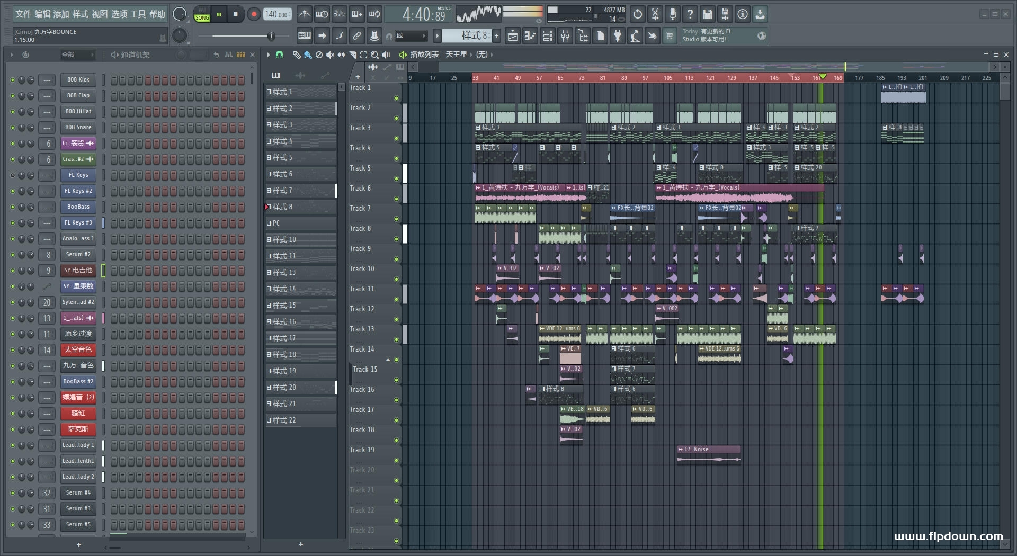Mute the 808 Kick channel

coord(13,80)
